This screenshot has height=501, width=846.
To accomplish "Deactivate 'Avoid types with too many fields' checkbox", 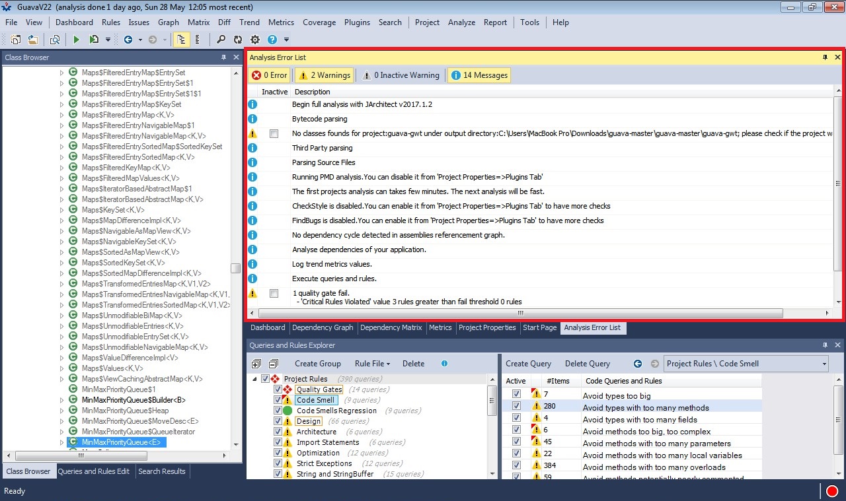I will click(516, 418).
